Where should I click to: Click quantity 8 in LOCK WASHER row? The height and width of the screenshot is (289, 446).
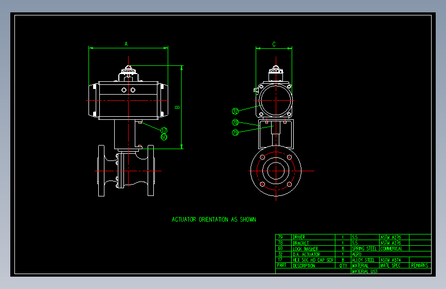click(343, 248)
